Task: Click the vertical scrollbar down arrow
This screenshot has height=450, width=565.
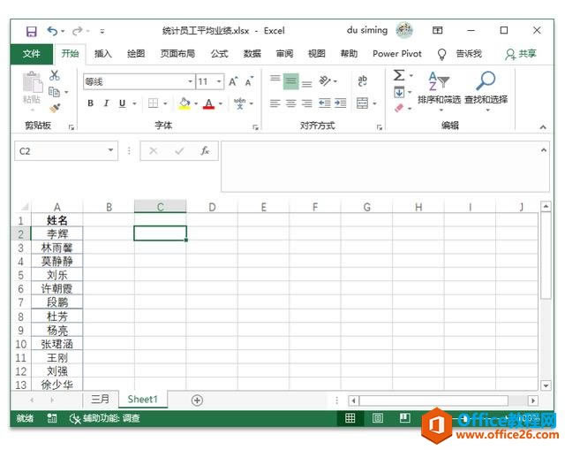Action: (546, 385)
